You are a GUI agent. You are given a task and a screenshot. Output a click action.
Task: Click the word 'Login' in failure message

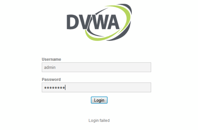click(x=94, y=121)
